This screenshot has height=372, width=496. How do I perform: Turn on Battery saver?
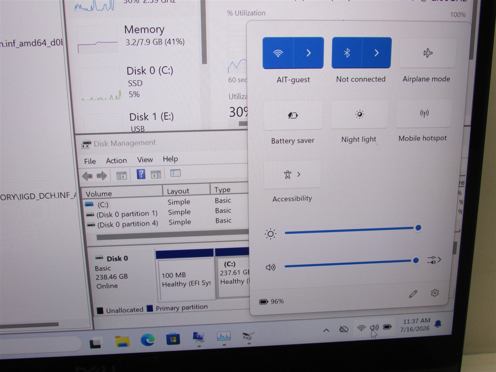pyautogui.click(x=293, y=115)
